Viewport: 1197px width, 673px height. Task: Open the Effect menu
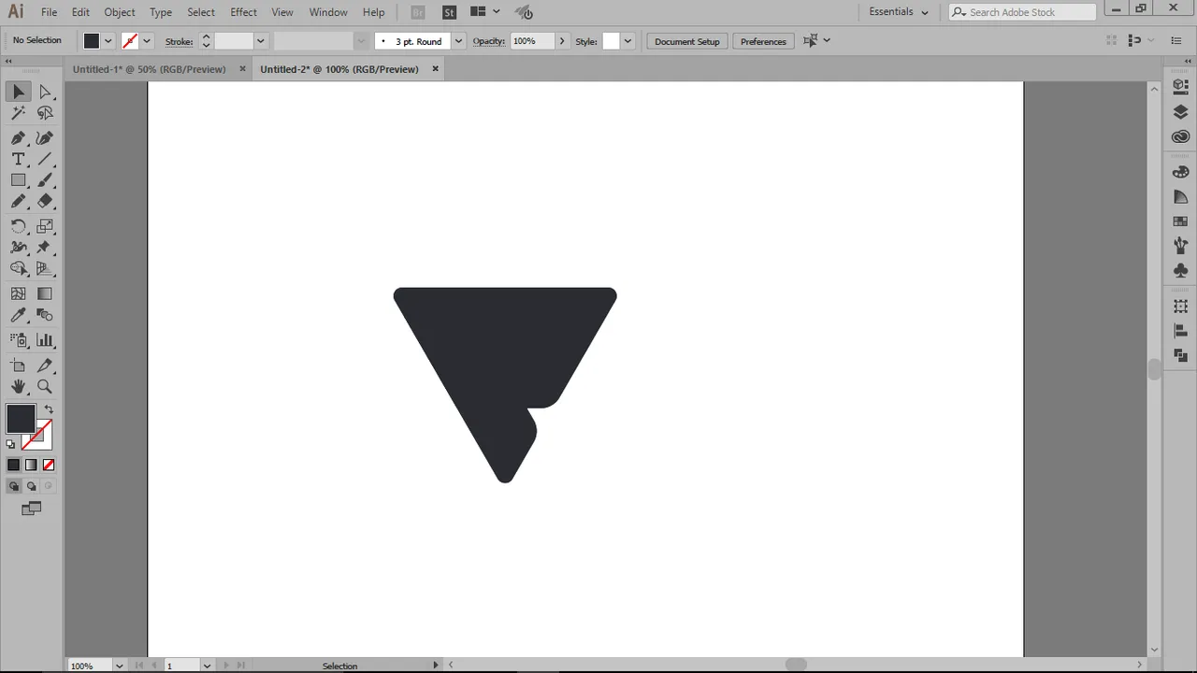243,12
